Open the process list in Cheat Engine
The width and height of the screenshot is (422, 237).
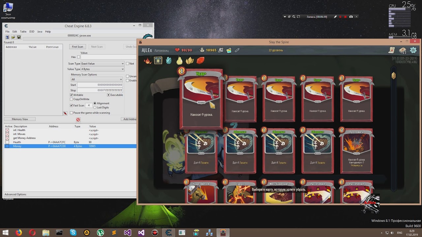point(7,37)
